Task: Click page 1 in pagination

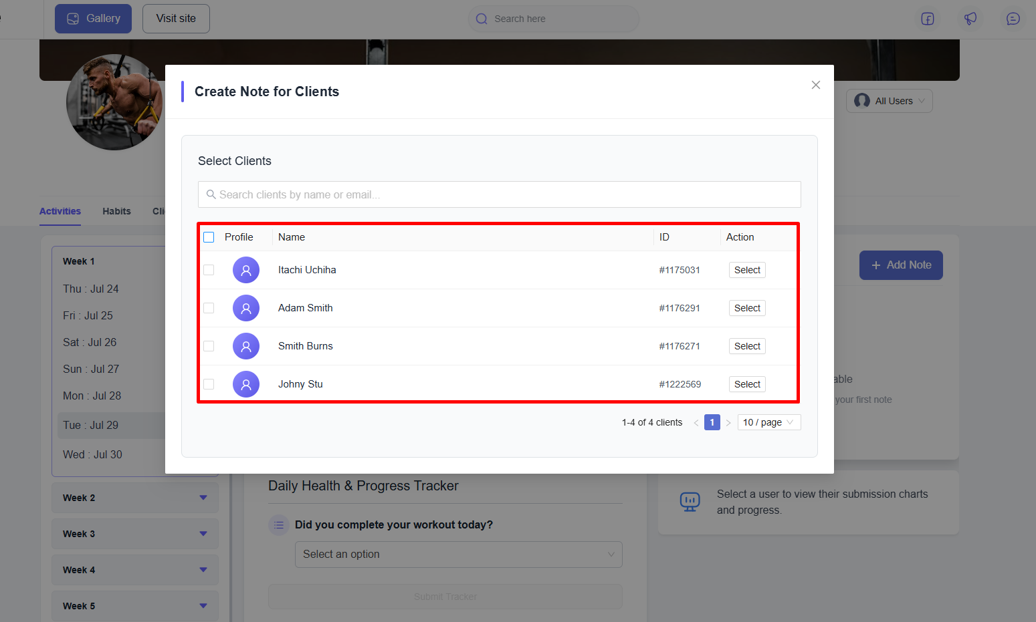Action: tap(712, 422)
